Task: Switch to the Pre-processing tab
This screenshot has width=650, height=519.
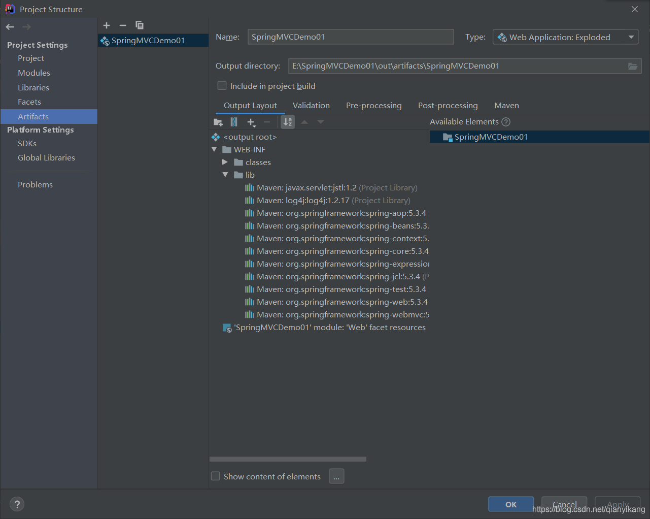Action: pyautogui.click(x=374, y=106)
